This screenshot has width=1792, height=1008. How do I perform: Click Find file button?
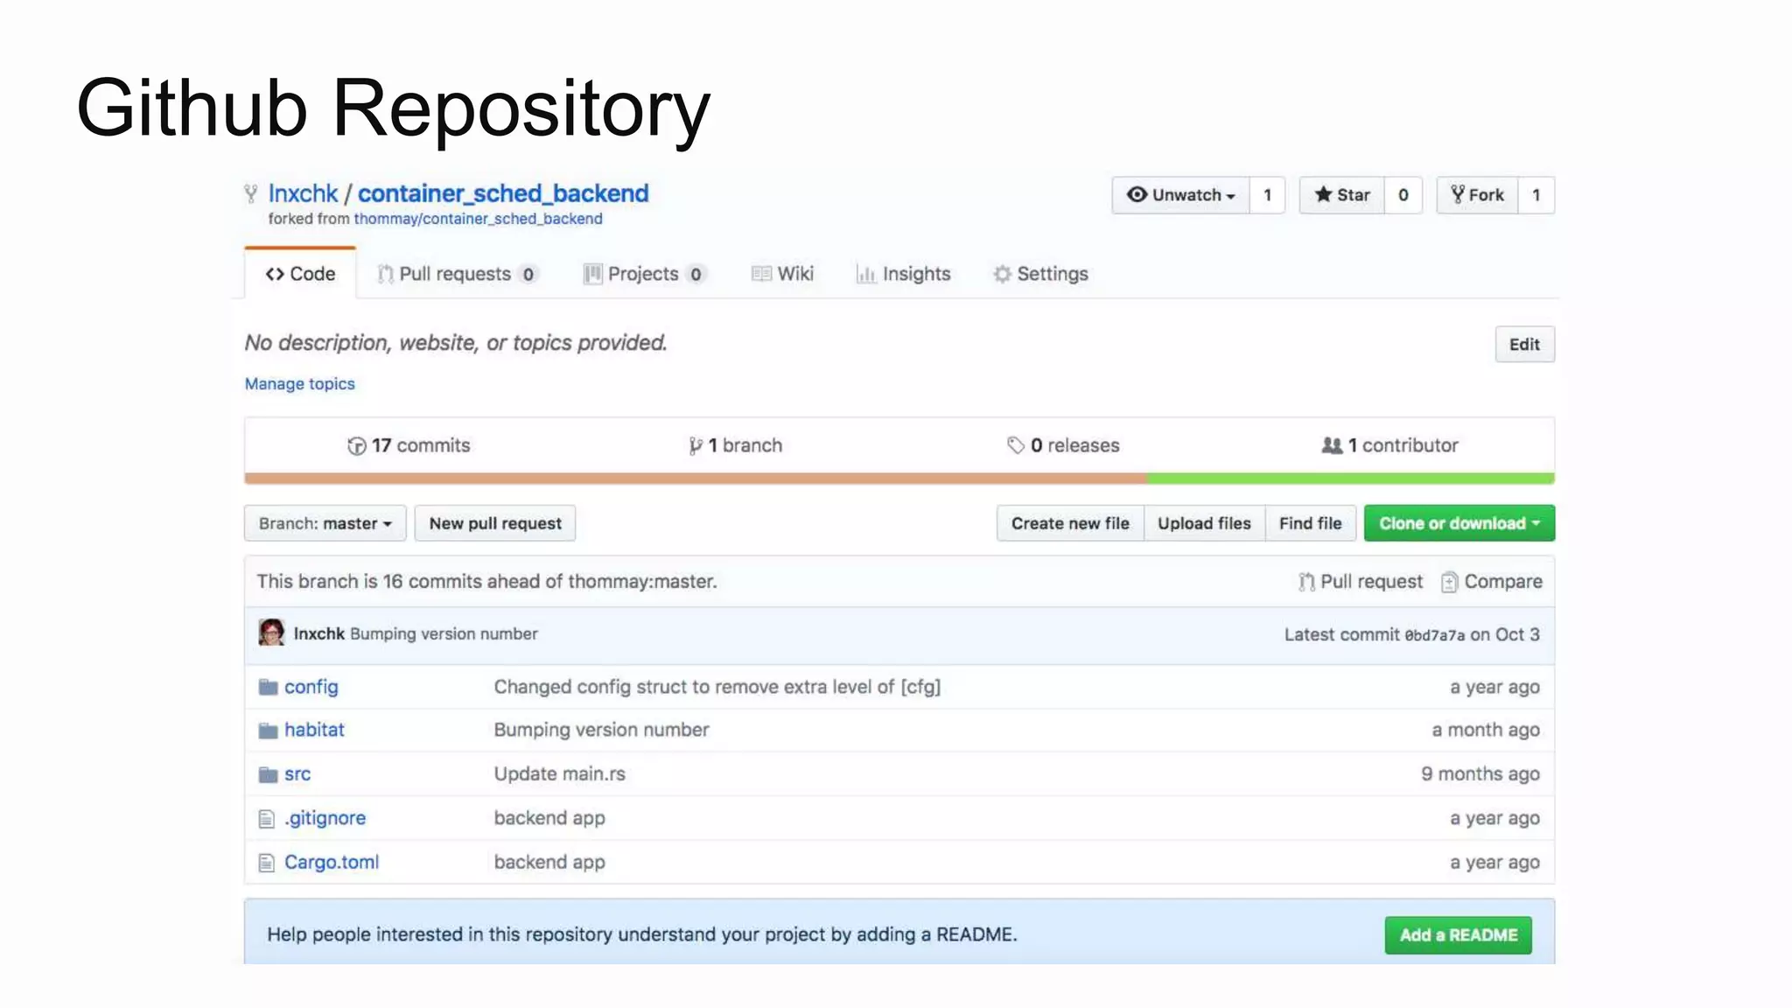(x=1310, y=523)
